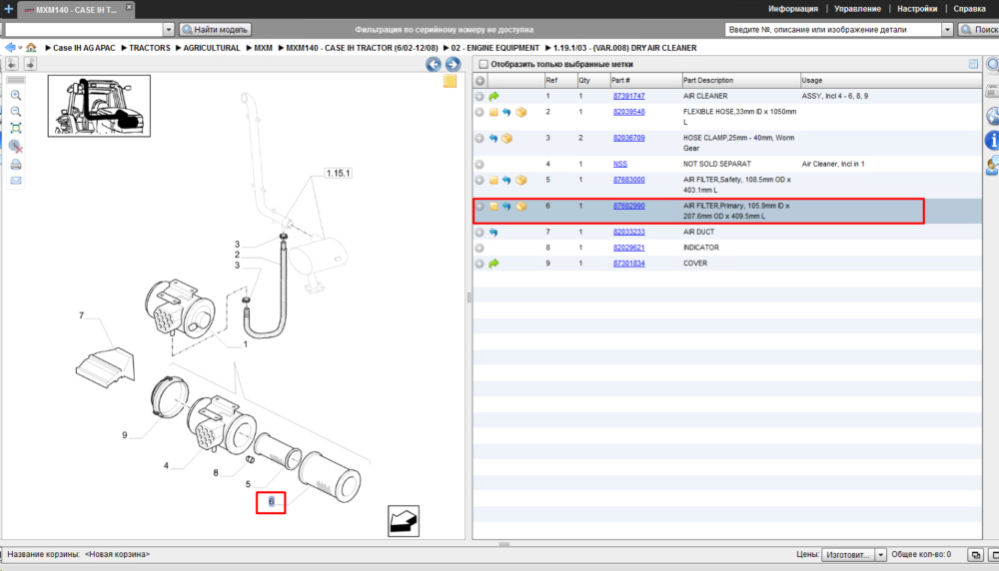
Task: Open the cart window icon in status bar
Action: pos(975,555)
